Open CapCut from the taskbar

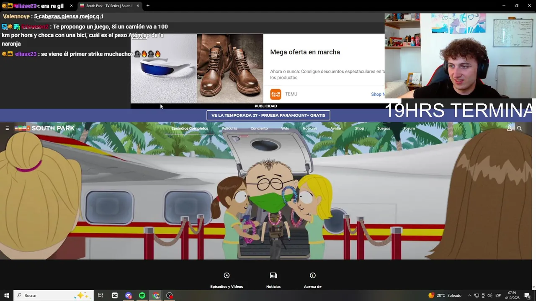coord(115,296)
